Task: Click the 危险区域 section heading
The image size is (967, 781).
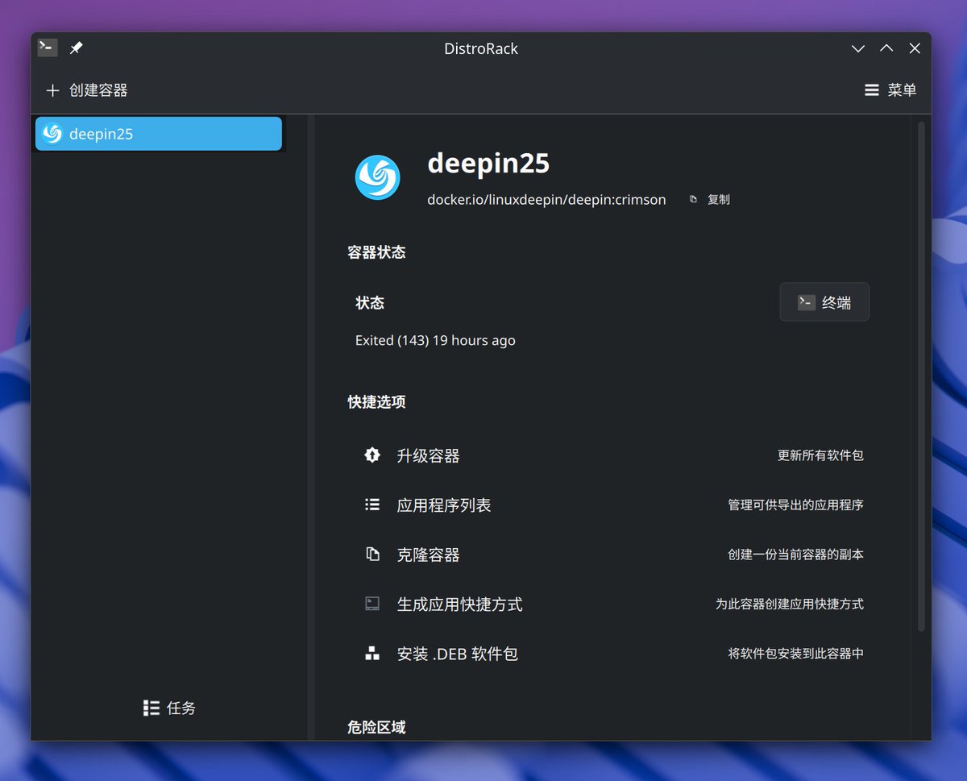Action: tap(376, 728)
